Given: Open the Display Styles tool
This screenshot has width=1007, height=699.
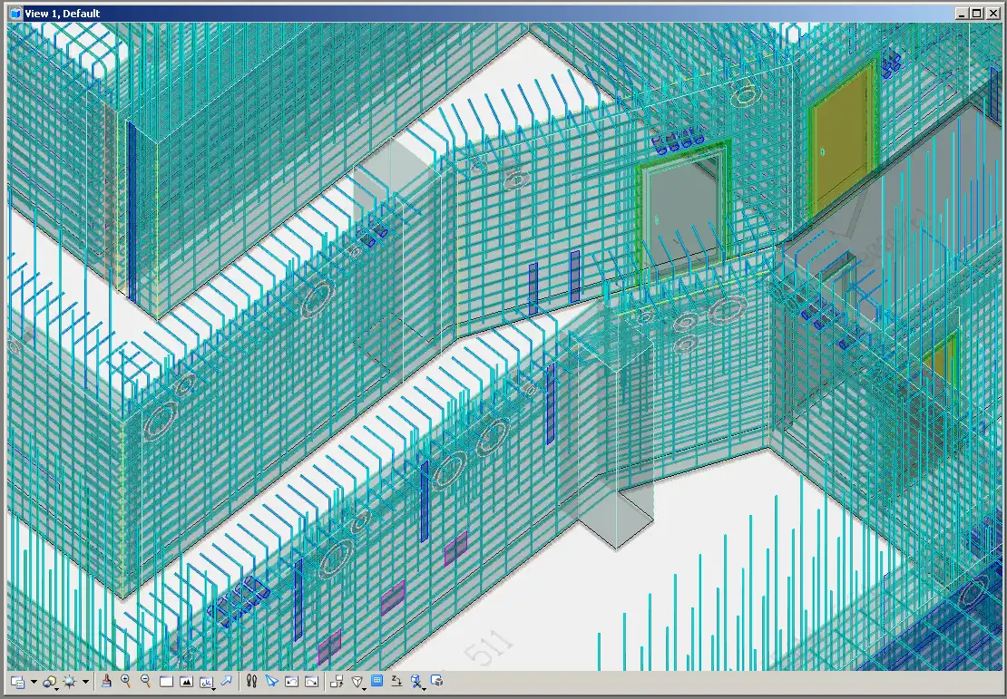Looking at the screenshot, I should pos(50,682).
